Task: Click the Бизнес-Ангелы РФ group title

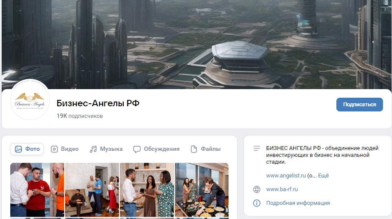Action: (98, 103)
